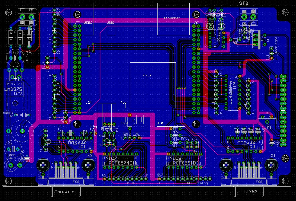Click the X2 connector designator
This screenshot has width=296, height=201.
coord(90,156)
